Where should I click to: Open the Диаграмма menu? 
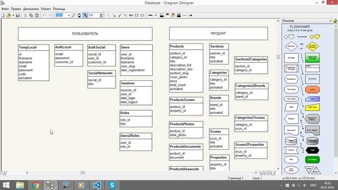pyautogui.click(x=31, y=9)
